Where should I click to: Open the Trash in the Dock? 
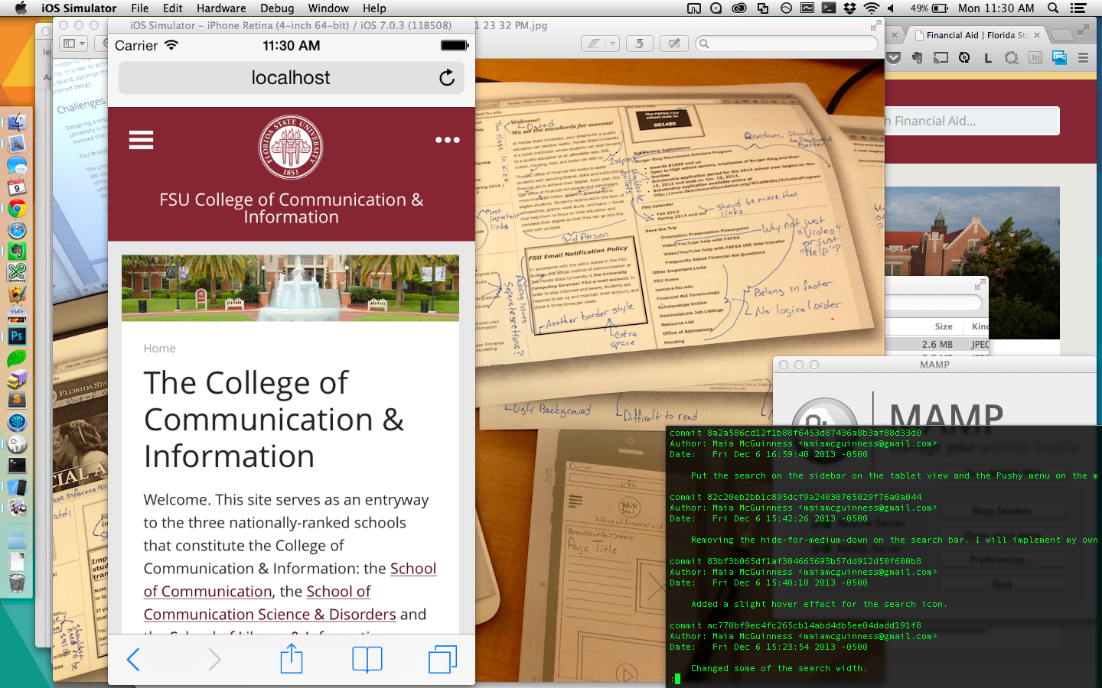coord(17,583)
